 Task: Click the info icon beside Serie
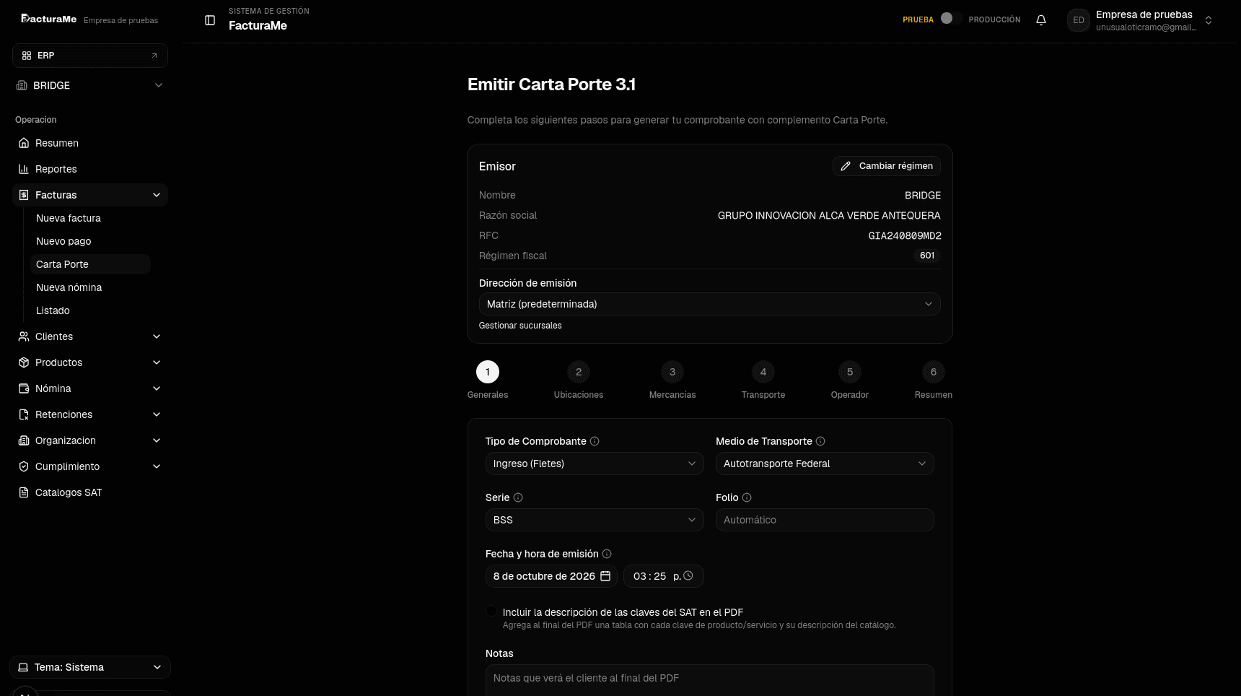[x=518, y=497]
